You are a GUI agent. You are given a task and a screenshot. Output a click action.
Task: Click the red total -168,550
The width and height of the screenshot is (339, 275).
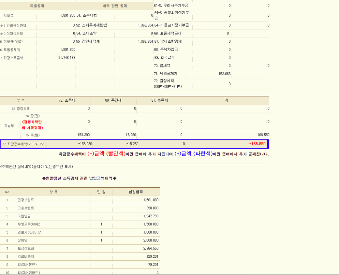click(257, 144)
